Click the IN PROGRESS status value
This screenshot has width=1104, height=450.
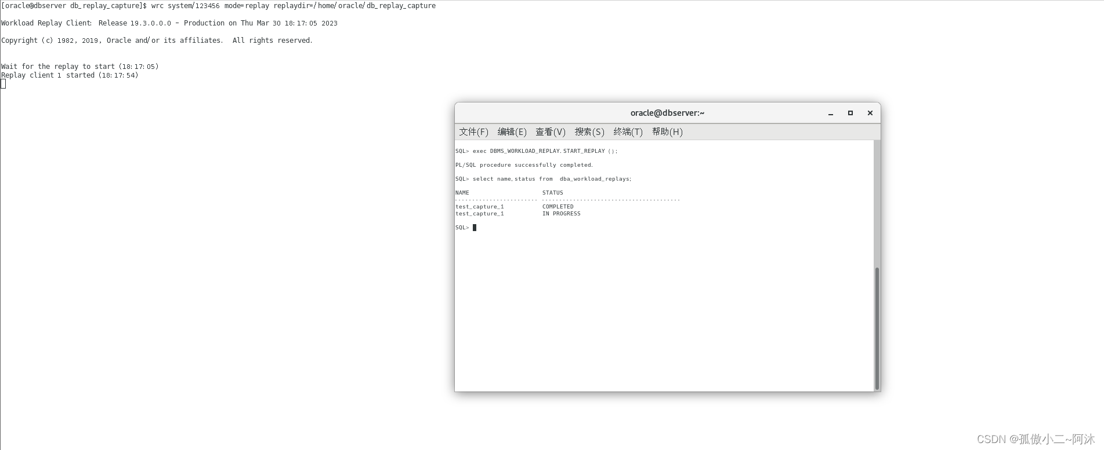(561, 214)
